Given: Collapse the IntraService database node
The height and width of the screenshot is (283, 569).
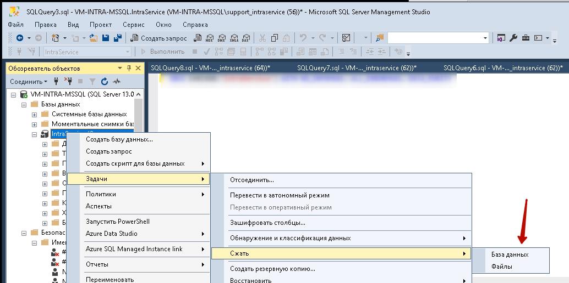Looking at the screenshot, I should pos(35,134).
